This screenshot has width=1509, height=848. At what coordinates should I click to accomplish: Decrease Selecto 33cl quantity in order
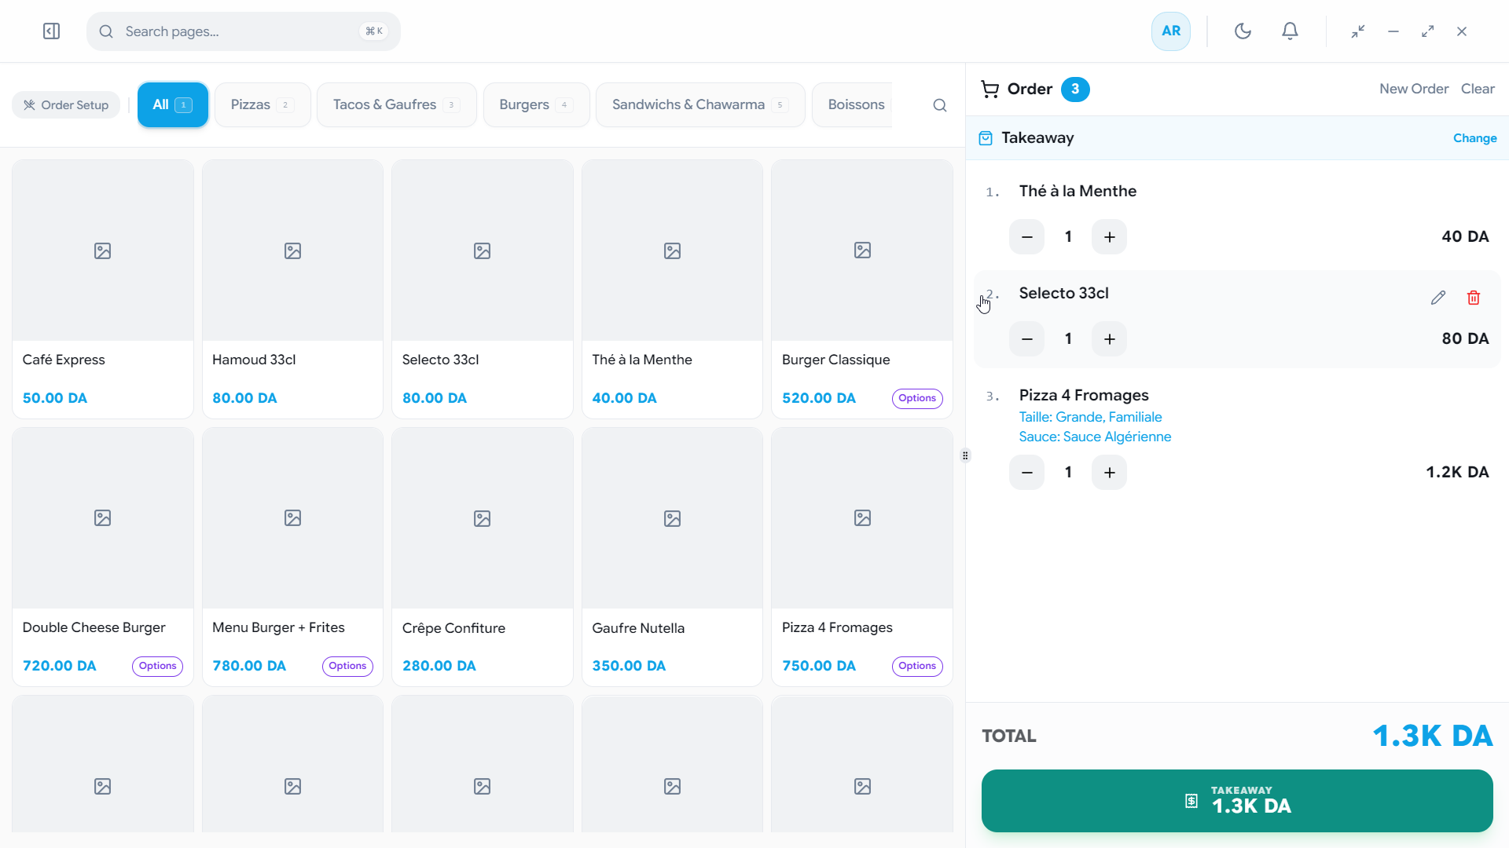point(1026,339)
